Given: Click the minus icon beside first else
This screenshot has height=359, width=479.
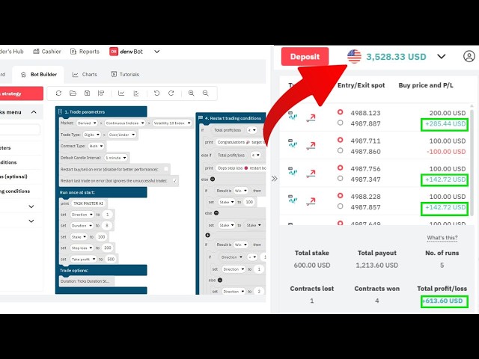Looking at the screenshot, I should coord(213,179).
